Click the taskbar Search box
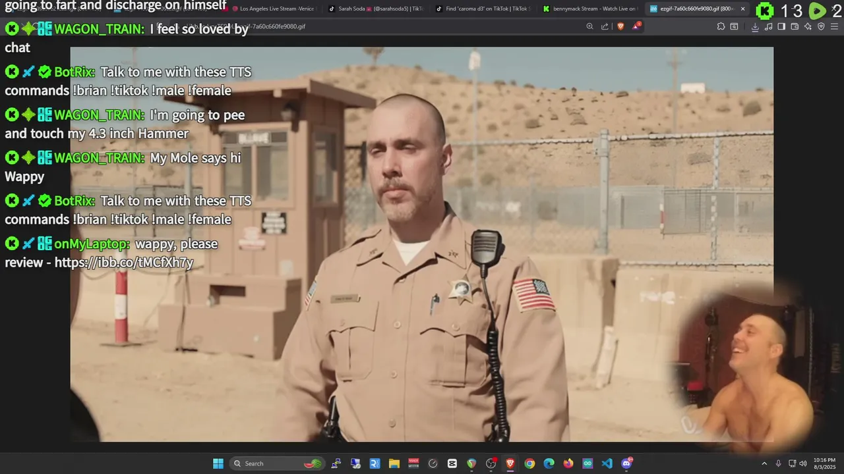 pos(278,463)
